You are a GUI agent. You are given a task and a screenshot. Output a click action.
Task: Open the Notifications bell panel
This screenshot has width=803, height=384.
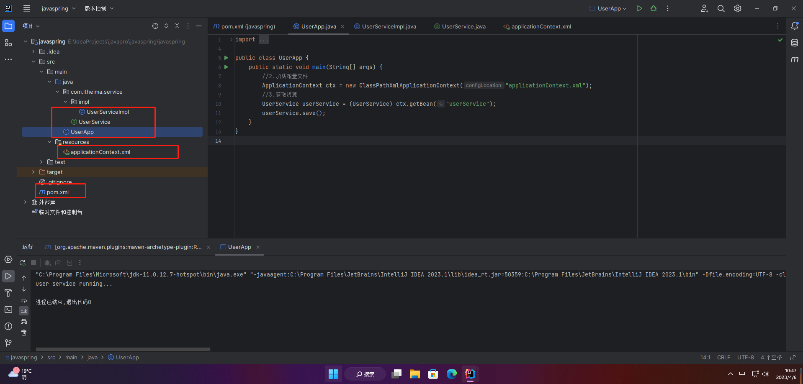tap(794, 26)
